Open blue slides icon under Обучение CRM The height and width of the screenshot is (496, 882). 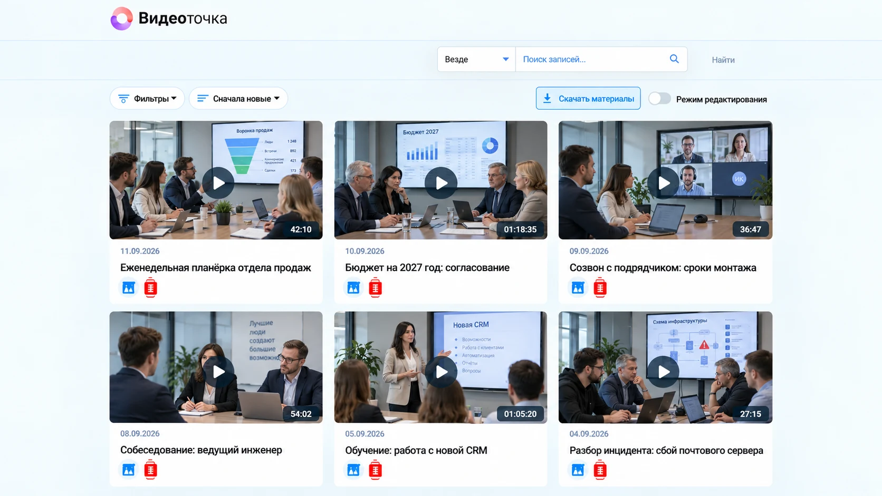pyautogui.click(x=353, y=470)
